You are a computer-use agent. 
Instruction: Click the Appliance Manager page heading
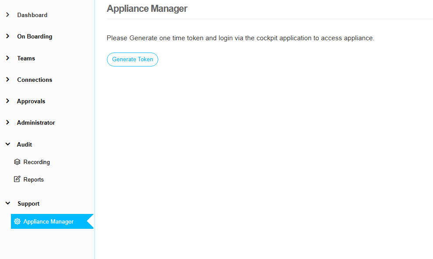tap(147, 9)
